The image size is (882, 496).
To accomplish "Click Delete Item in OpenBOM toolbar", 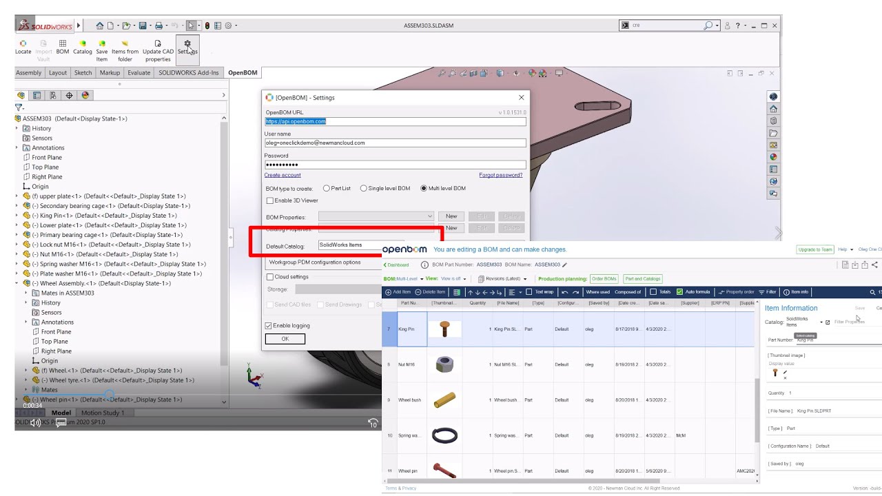I will [x=430, y=292].
